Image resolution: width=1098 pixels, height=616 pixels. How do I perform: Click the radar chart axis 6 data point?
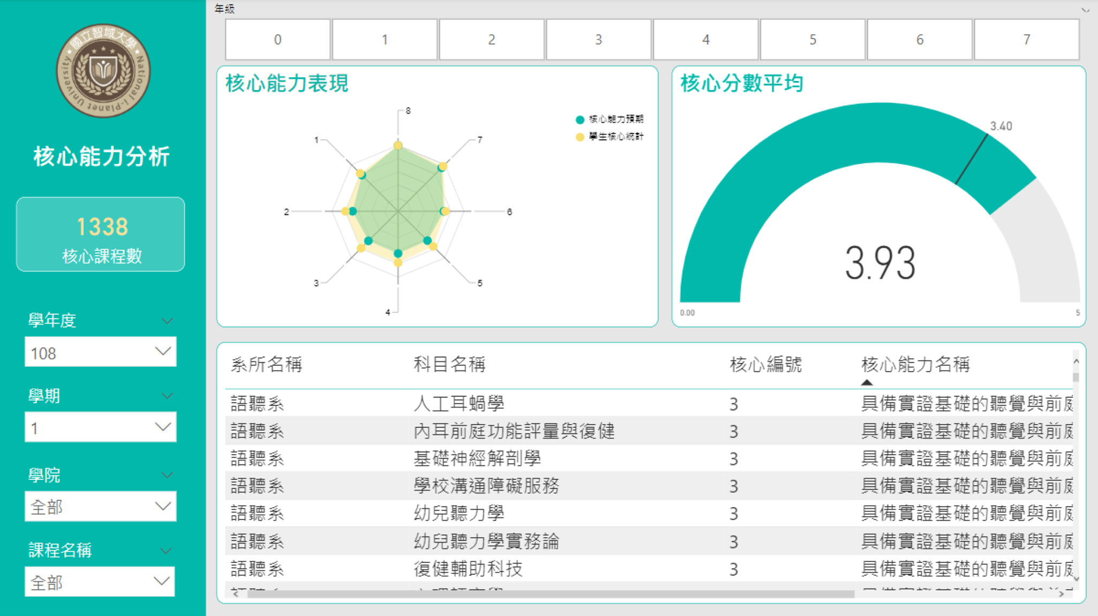tap(445, 212)
